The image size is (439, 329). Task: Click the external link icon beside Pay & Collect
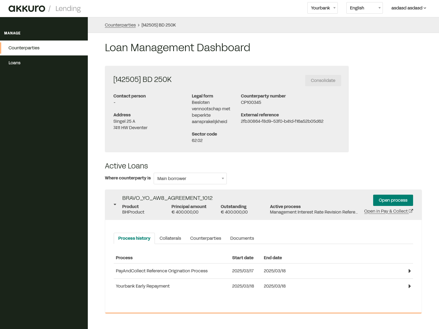[x=411, y=211]
